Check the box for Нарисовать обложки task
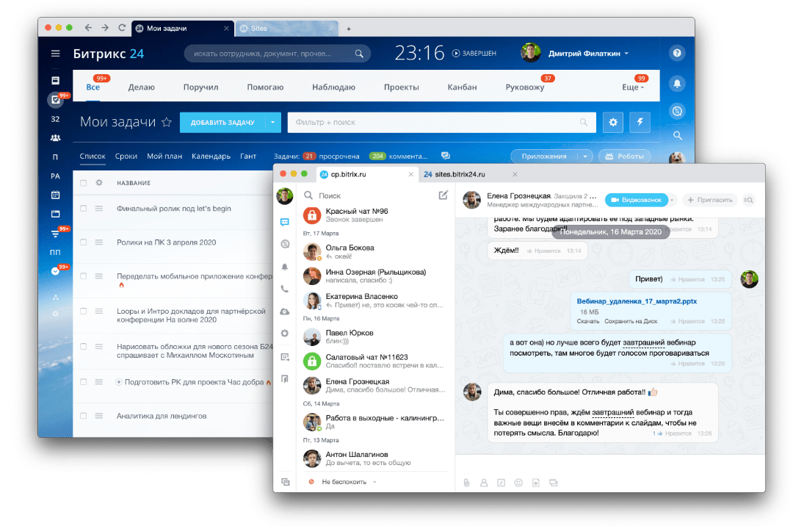Viewport: 793px width, 529px height. coord(84,347)
